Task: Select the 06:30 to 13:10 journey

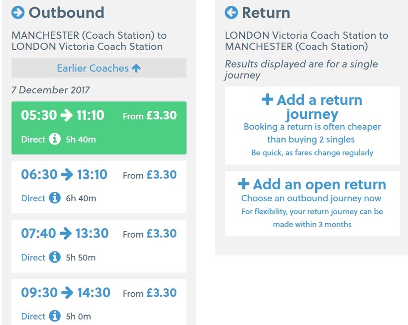Action: [x=99, y=186]
